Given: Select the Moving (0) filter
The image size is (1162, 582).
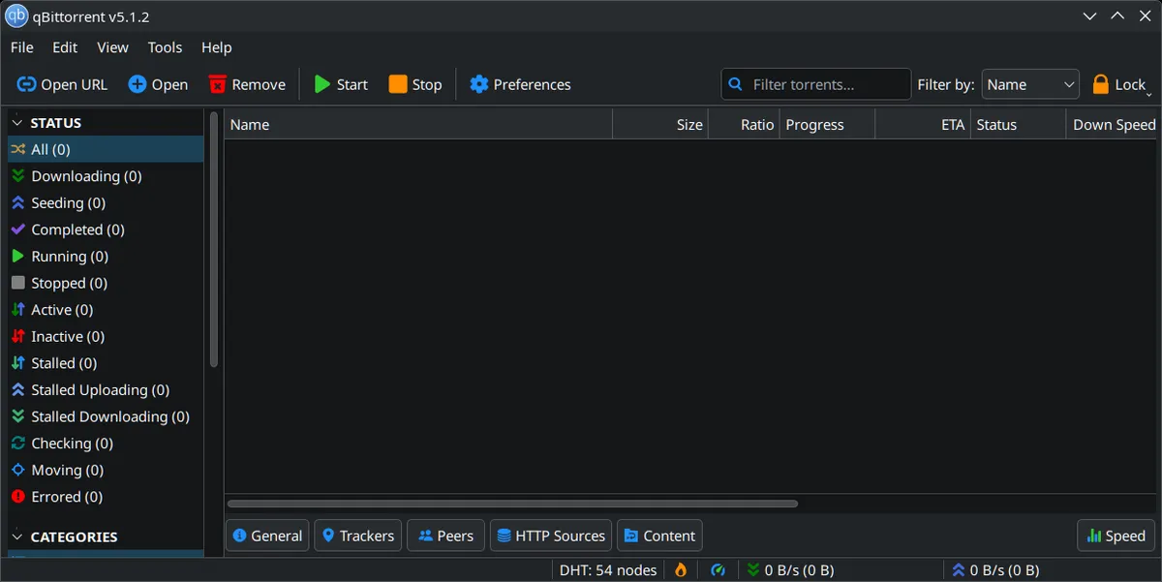Looking at the screenshot, I should pyautogui.click(x=106, y=470).
